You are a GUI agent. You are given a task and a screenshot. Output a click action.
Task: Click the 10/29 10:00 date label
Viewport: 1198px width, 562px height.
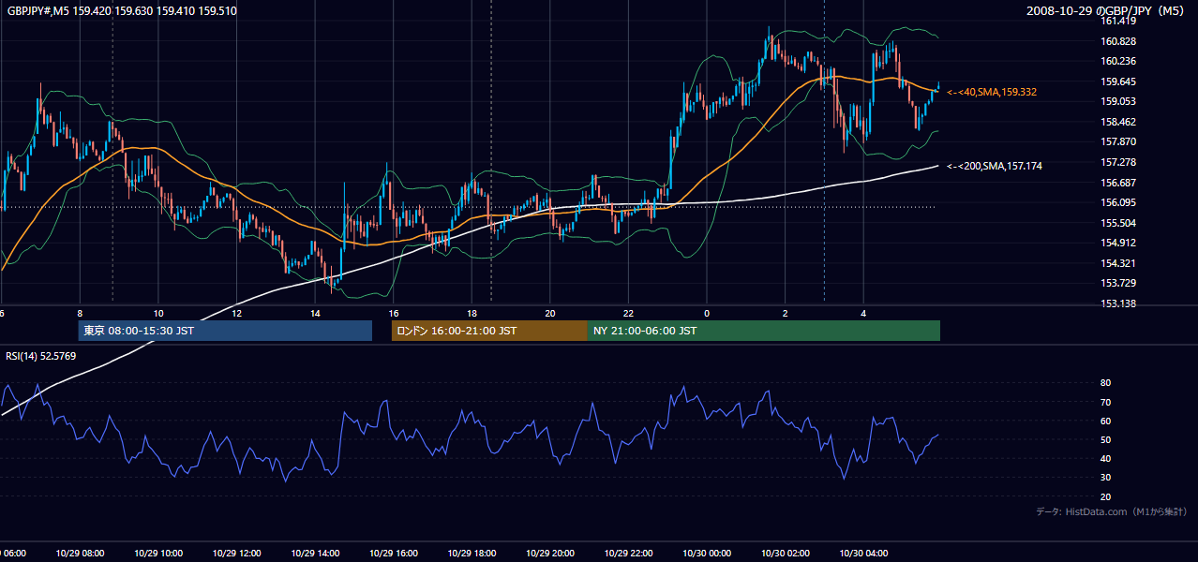pyautogui.click(x=158, y=554)
